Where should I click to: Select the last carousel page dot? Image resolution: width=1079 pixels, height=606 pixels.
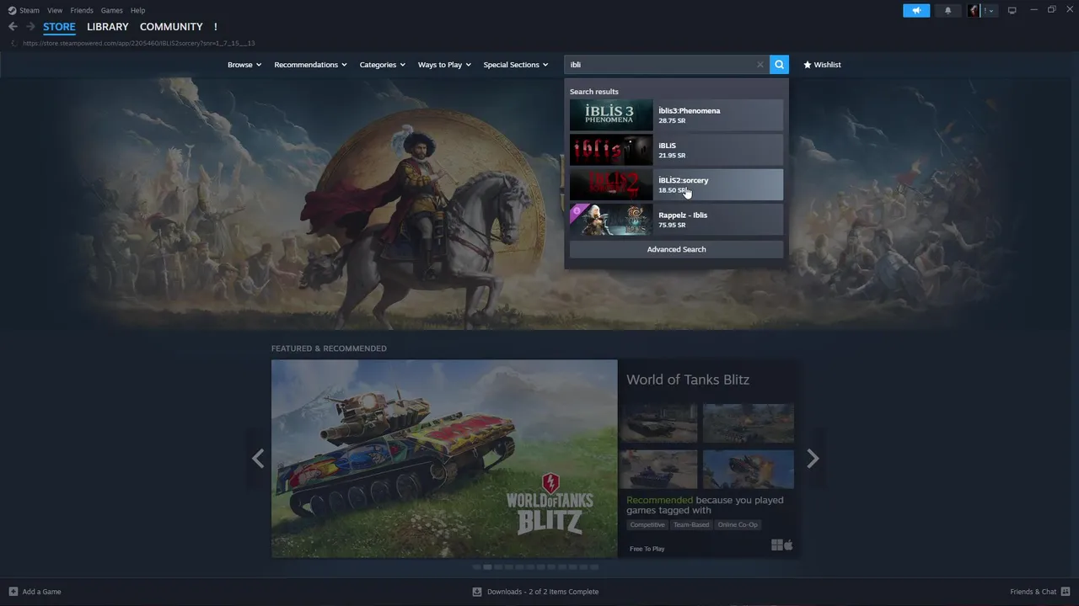(594, 567)
